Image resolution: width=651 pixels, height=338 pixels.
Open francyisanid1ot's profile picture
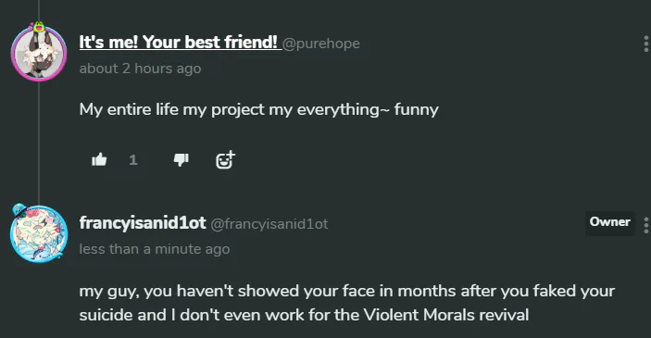pyautogui.click(x=39, y=234)
